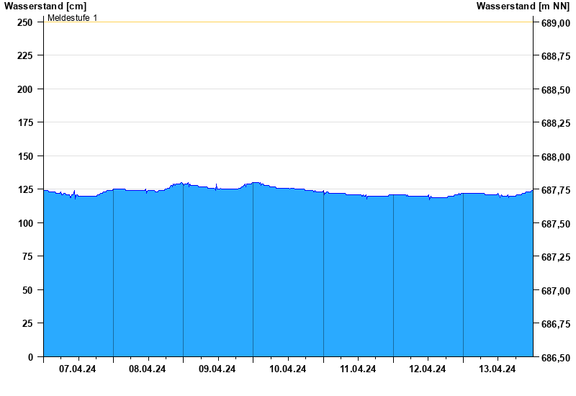Select the 11.04.24 axis date

click(x=358, y=369)
